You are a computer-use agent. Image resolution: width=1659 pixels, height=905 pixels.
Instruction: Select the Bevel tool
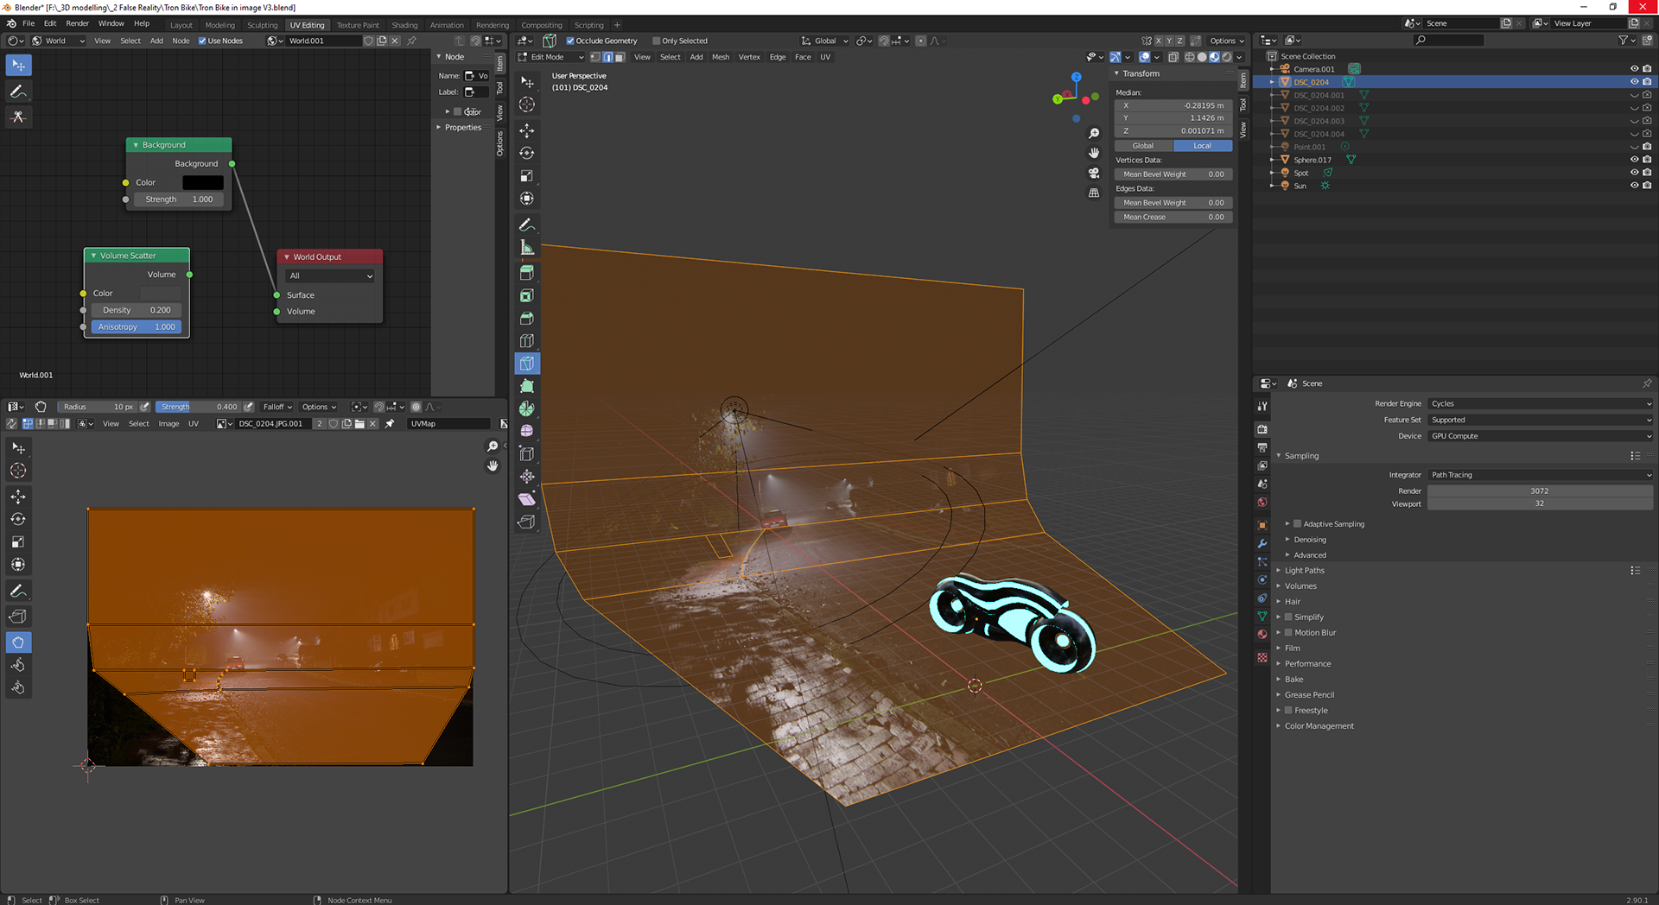pos(527,319)
